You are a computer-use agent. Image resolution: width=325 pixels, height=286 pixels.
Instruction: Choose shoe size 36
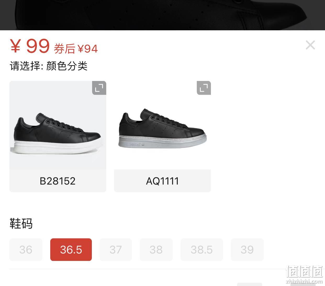(26, 250)
